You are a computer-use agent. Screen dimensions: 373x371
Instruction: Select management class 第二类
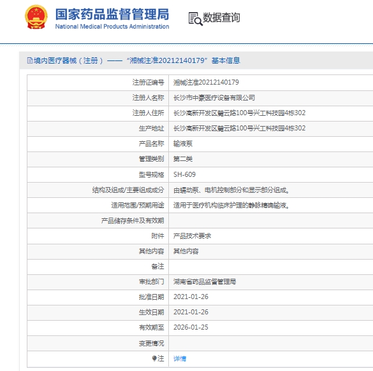click(x=183, y=159)
